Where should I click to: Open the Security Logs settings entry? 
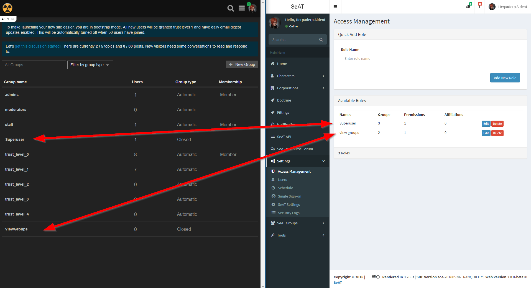point(297,213)
